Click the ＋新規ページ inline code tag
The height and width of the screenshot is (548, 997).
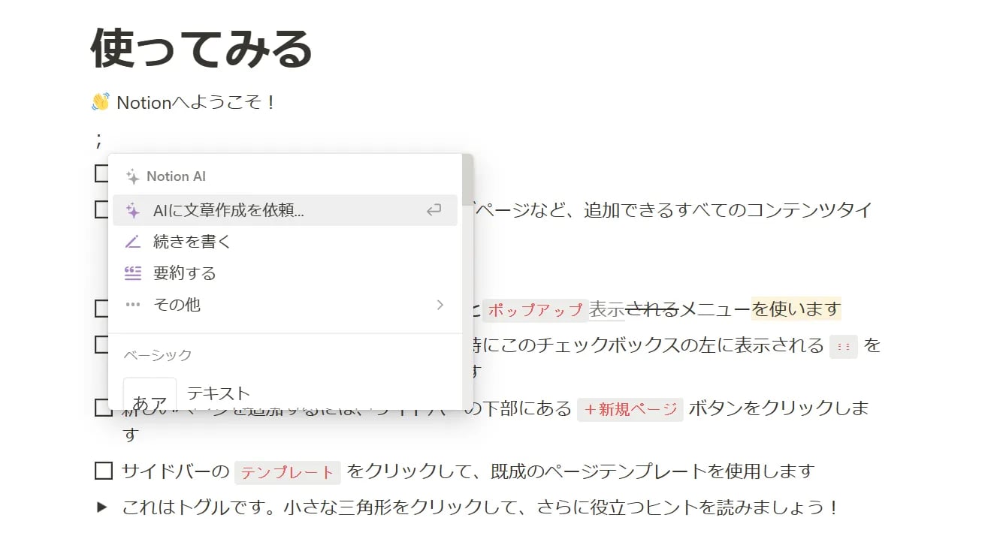coord(630,409)
